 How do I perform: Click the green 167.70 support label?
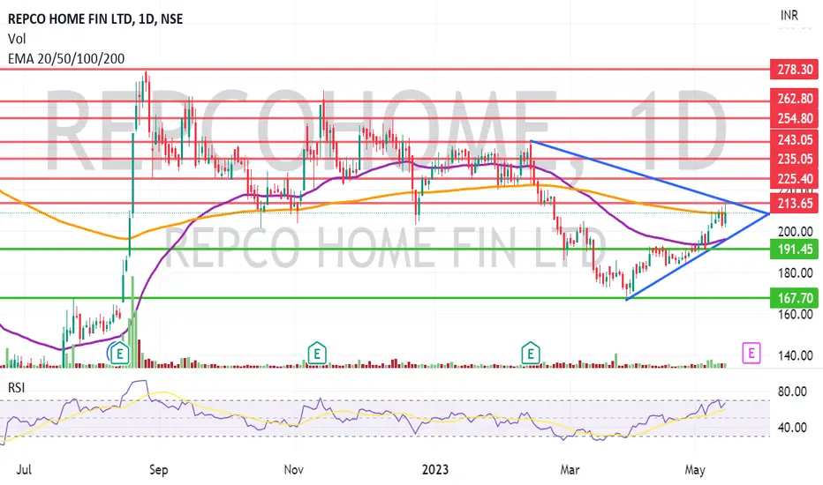click(794, 298)
